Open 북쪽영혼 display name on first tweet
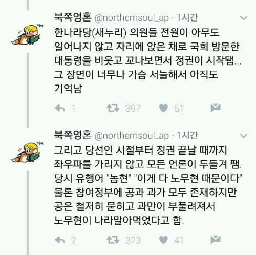This screenshot has width=256, height=255. click(73, 17)
